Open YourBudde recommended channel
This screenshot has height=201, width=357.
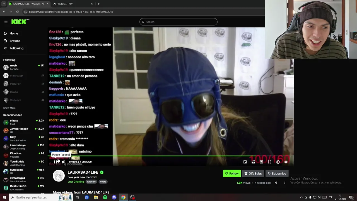point(24,163)
